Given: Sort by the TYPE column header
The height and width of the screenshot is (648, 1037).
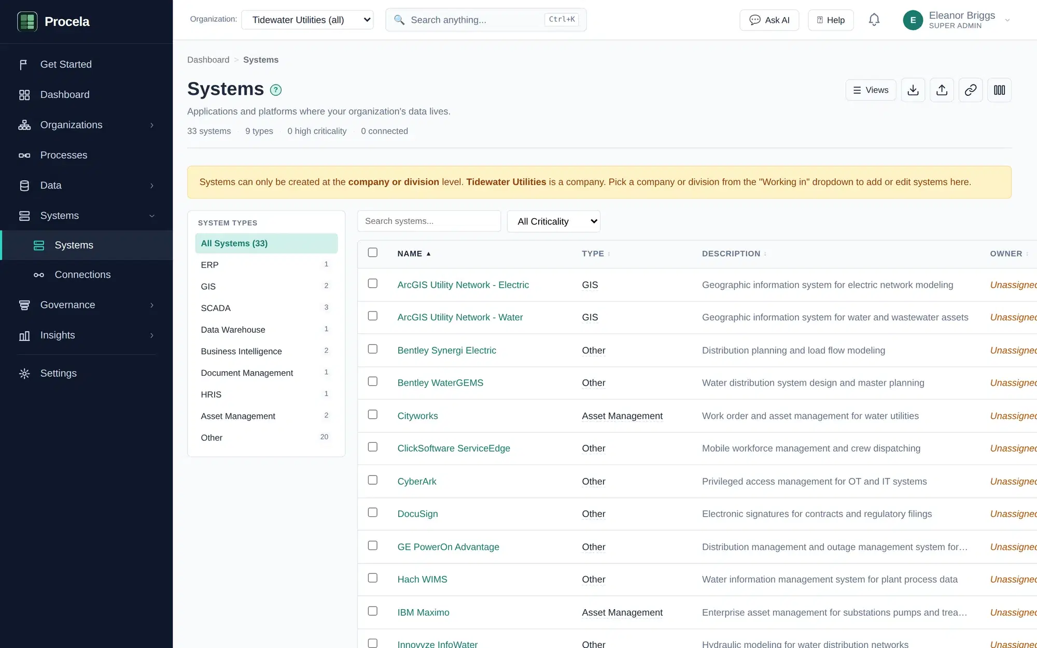Looking at the screenshot, I should coord(596,253).
